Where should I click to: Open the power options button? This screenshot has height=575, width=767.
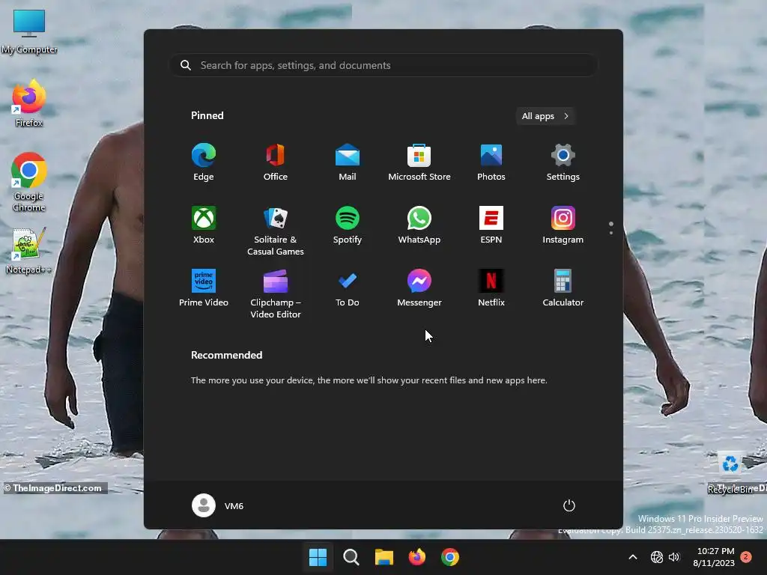coord(569,505)
